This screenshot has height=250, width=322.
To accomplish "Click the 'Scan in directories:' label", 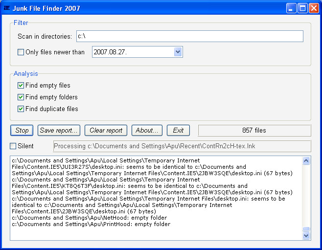I will [x=45, y=36].
